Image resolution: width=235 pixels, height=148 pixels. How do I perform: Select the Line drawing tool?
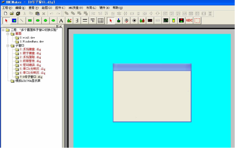pos(22,20)
